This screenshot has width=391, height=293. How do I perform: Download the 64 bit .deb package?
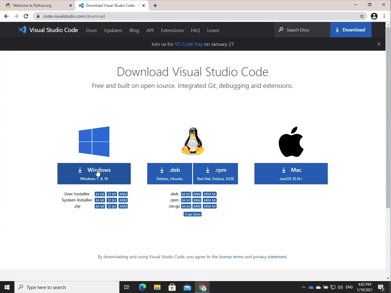click(x=186, y=194)
